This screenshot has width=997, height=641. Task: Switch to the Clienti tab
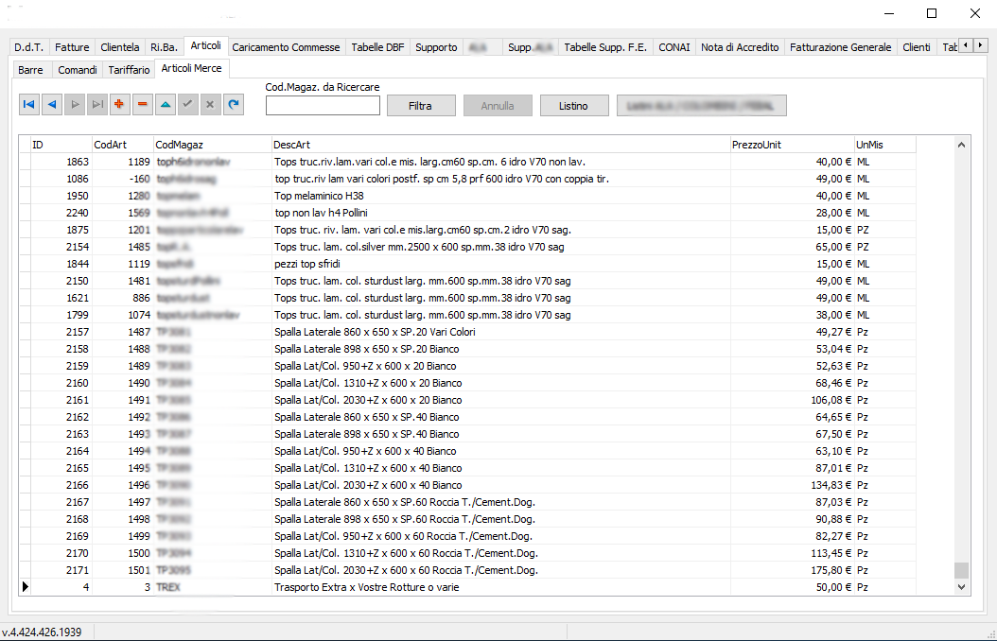pos(917,47)
